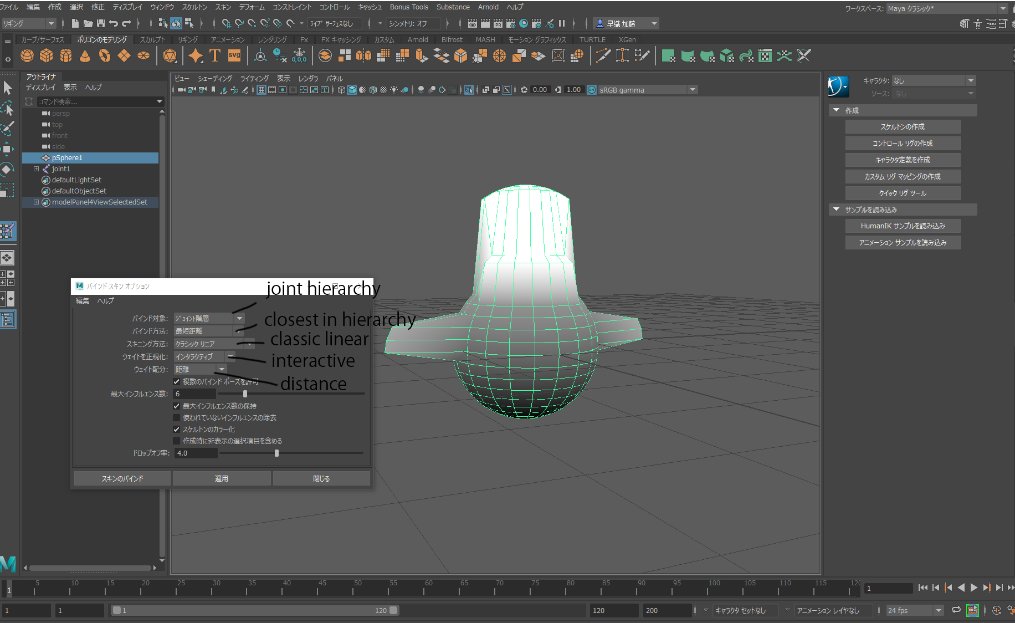The width and height of the screenshot is (1015, 623).
Task: Click the ドロップオフ率 value field
Action: tap(196, 453)
